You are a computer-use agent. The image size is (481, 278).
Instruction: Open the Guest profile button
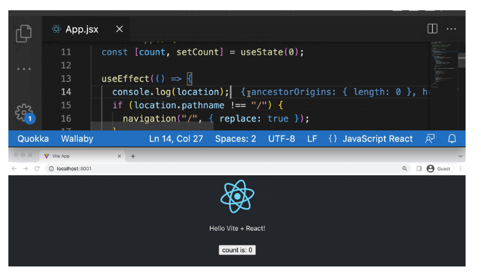440,169
